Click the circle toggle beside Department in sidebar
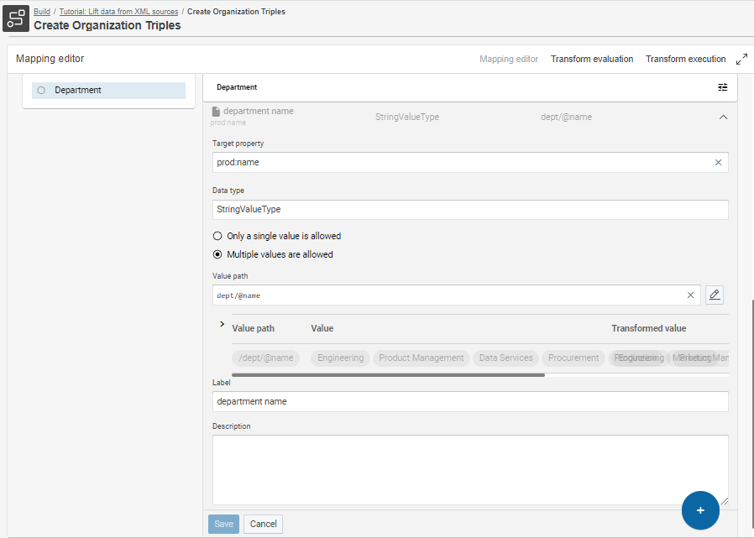This screenshot has width=754, height=538. tap(40, 90)
